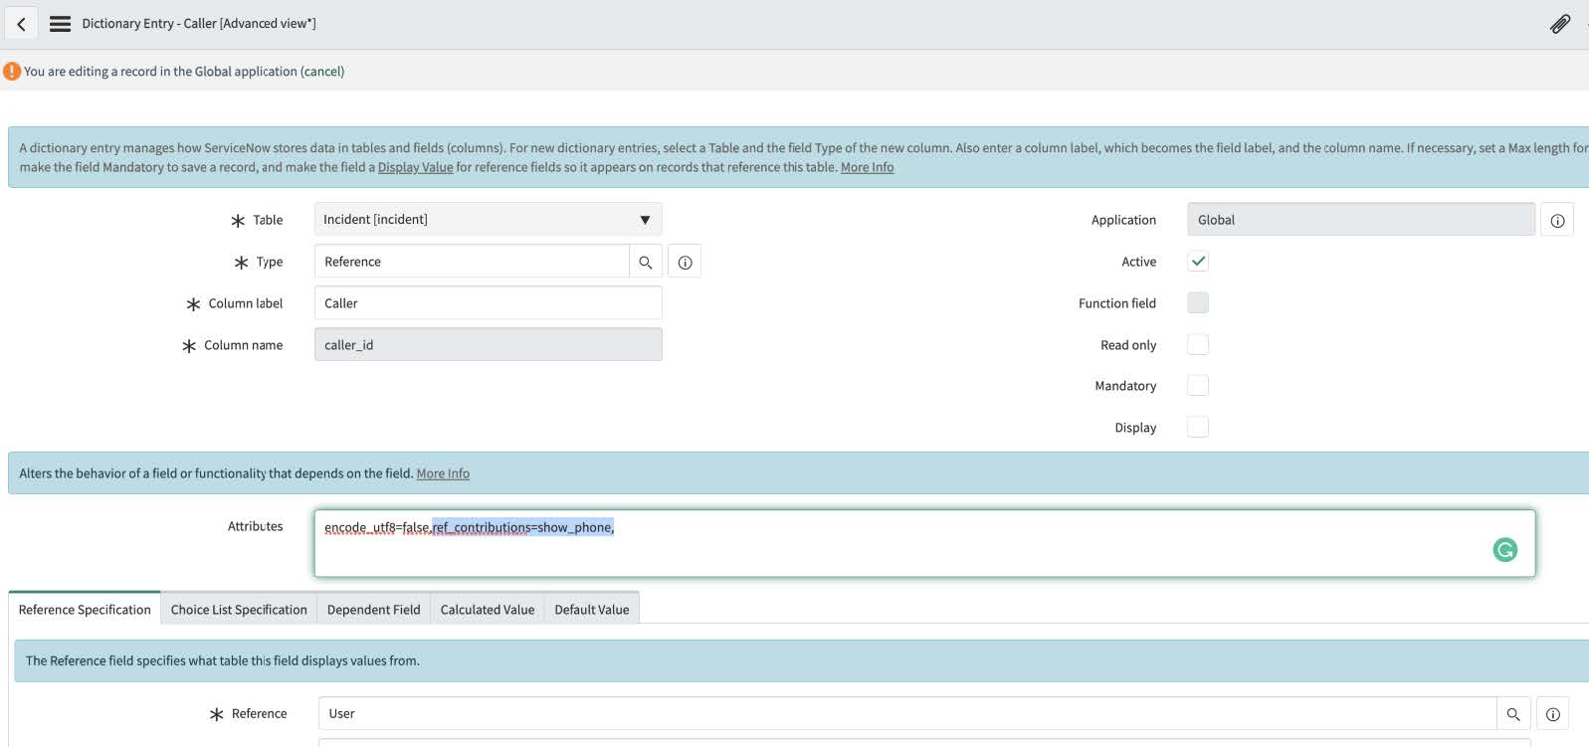The height and width of the screenshot is (747, 1589).
Task: Enable the Read only checkbox
Action: coord(1198,344)
